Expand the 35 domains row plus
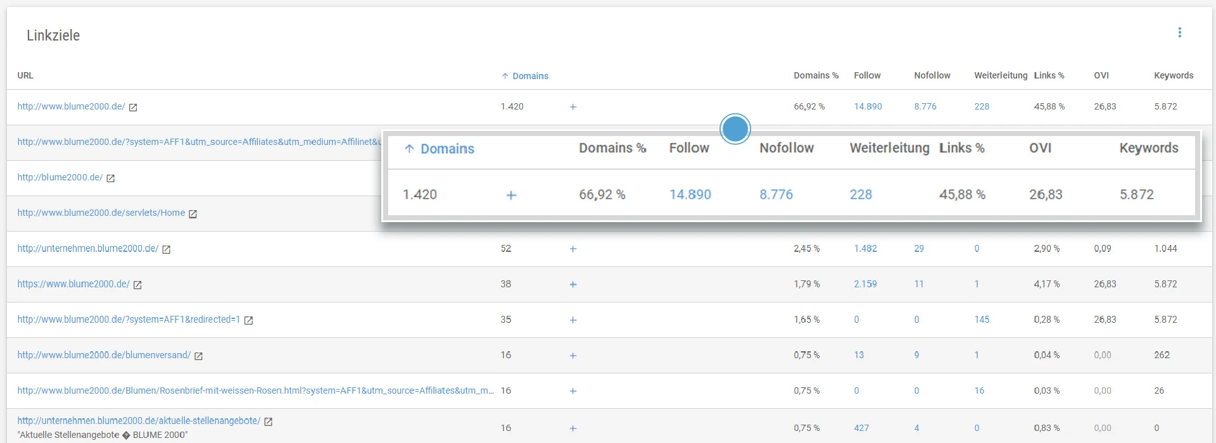Viewport: 1216px width, 443px height. tap(573, 320)
